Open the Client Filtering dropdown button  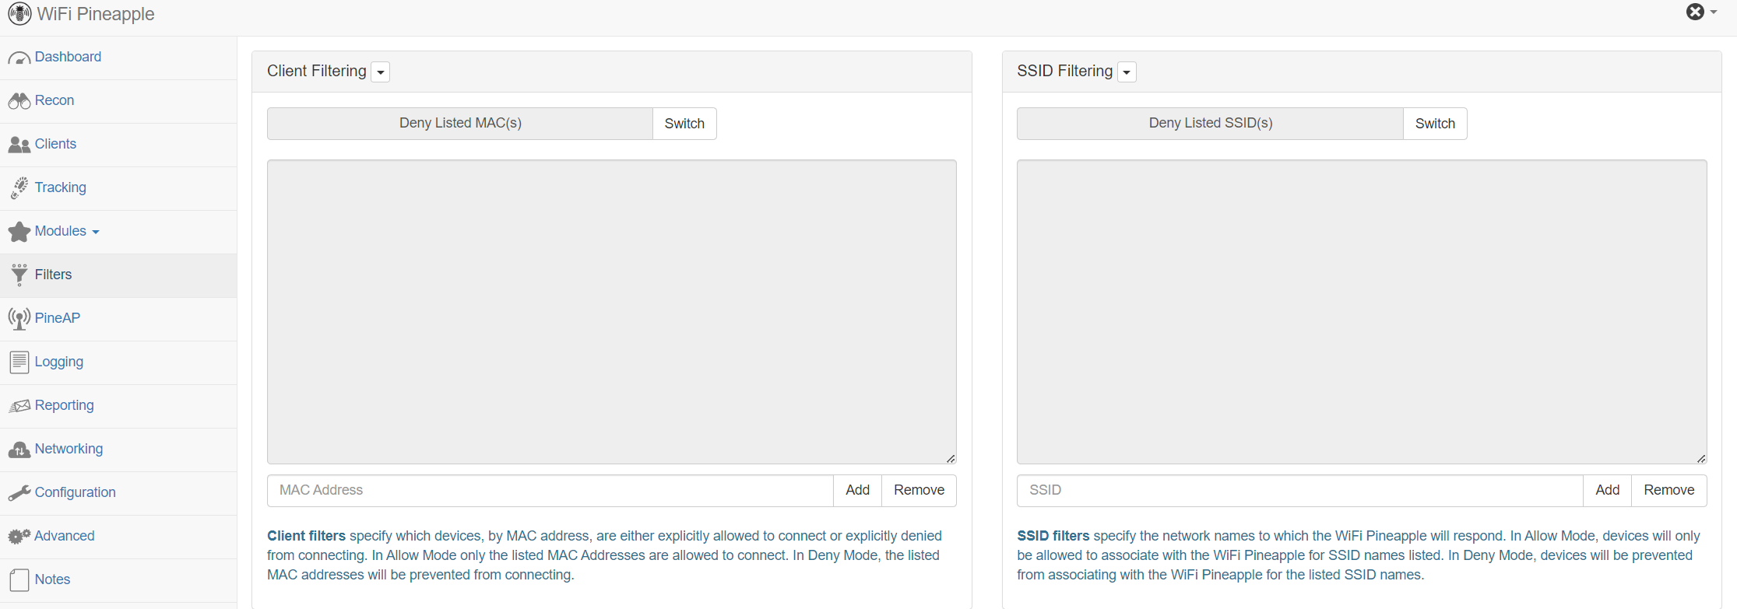[x=381, y=72]
